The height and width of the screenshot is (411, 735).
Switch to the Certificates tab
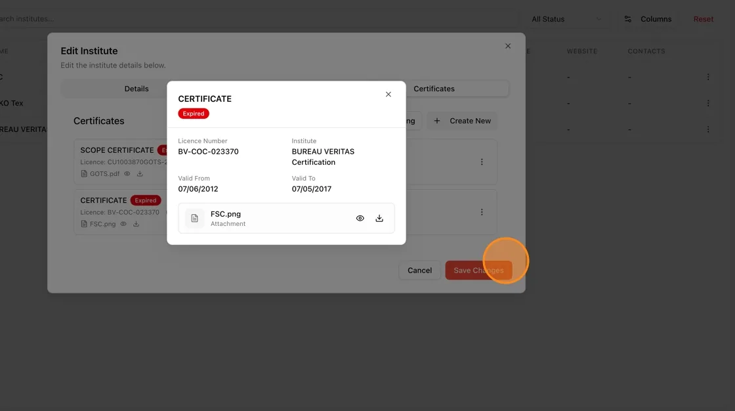[434, 89]
